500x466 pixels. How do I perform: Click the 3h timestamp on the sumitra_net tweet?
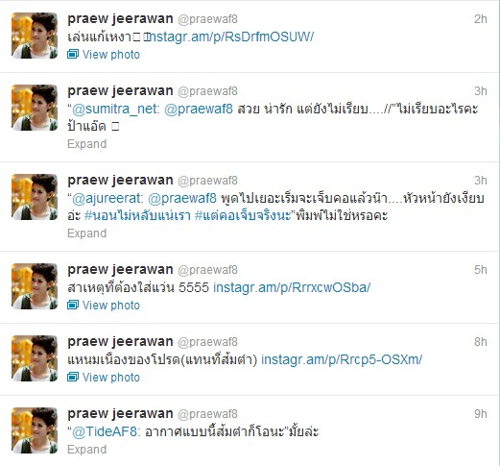click(481, 91)
